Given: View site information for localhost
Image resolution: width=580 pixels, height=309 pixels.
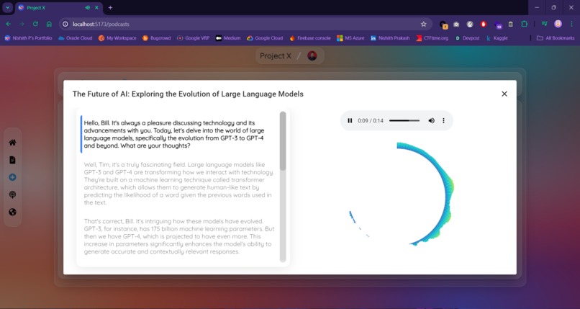Looking at the screenshot, I should (65, 24).
